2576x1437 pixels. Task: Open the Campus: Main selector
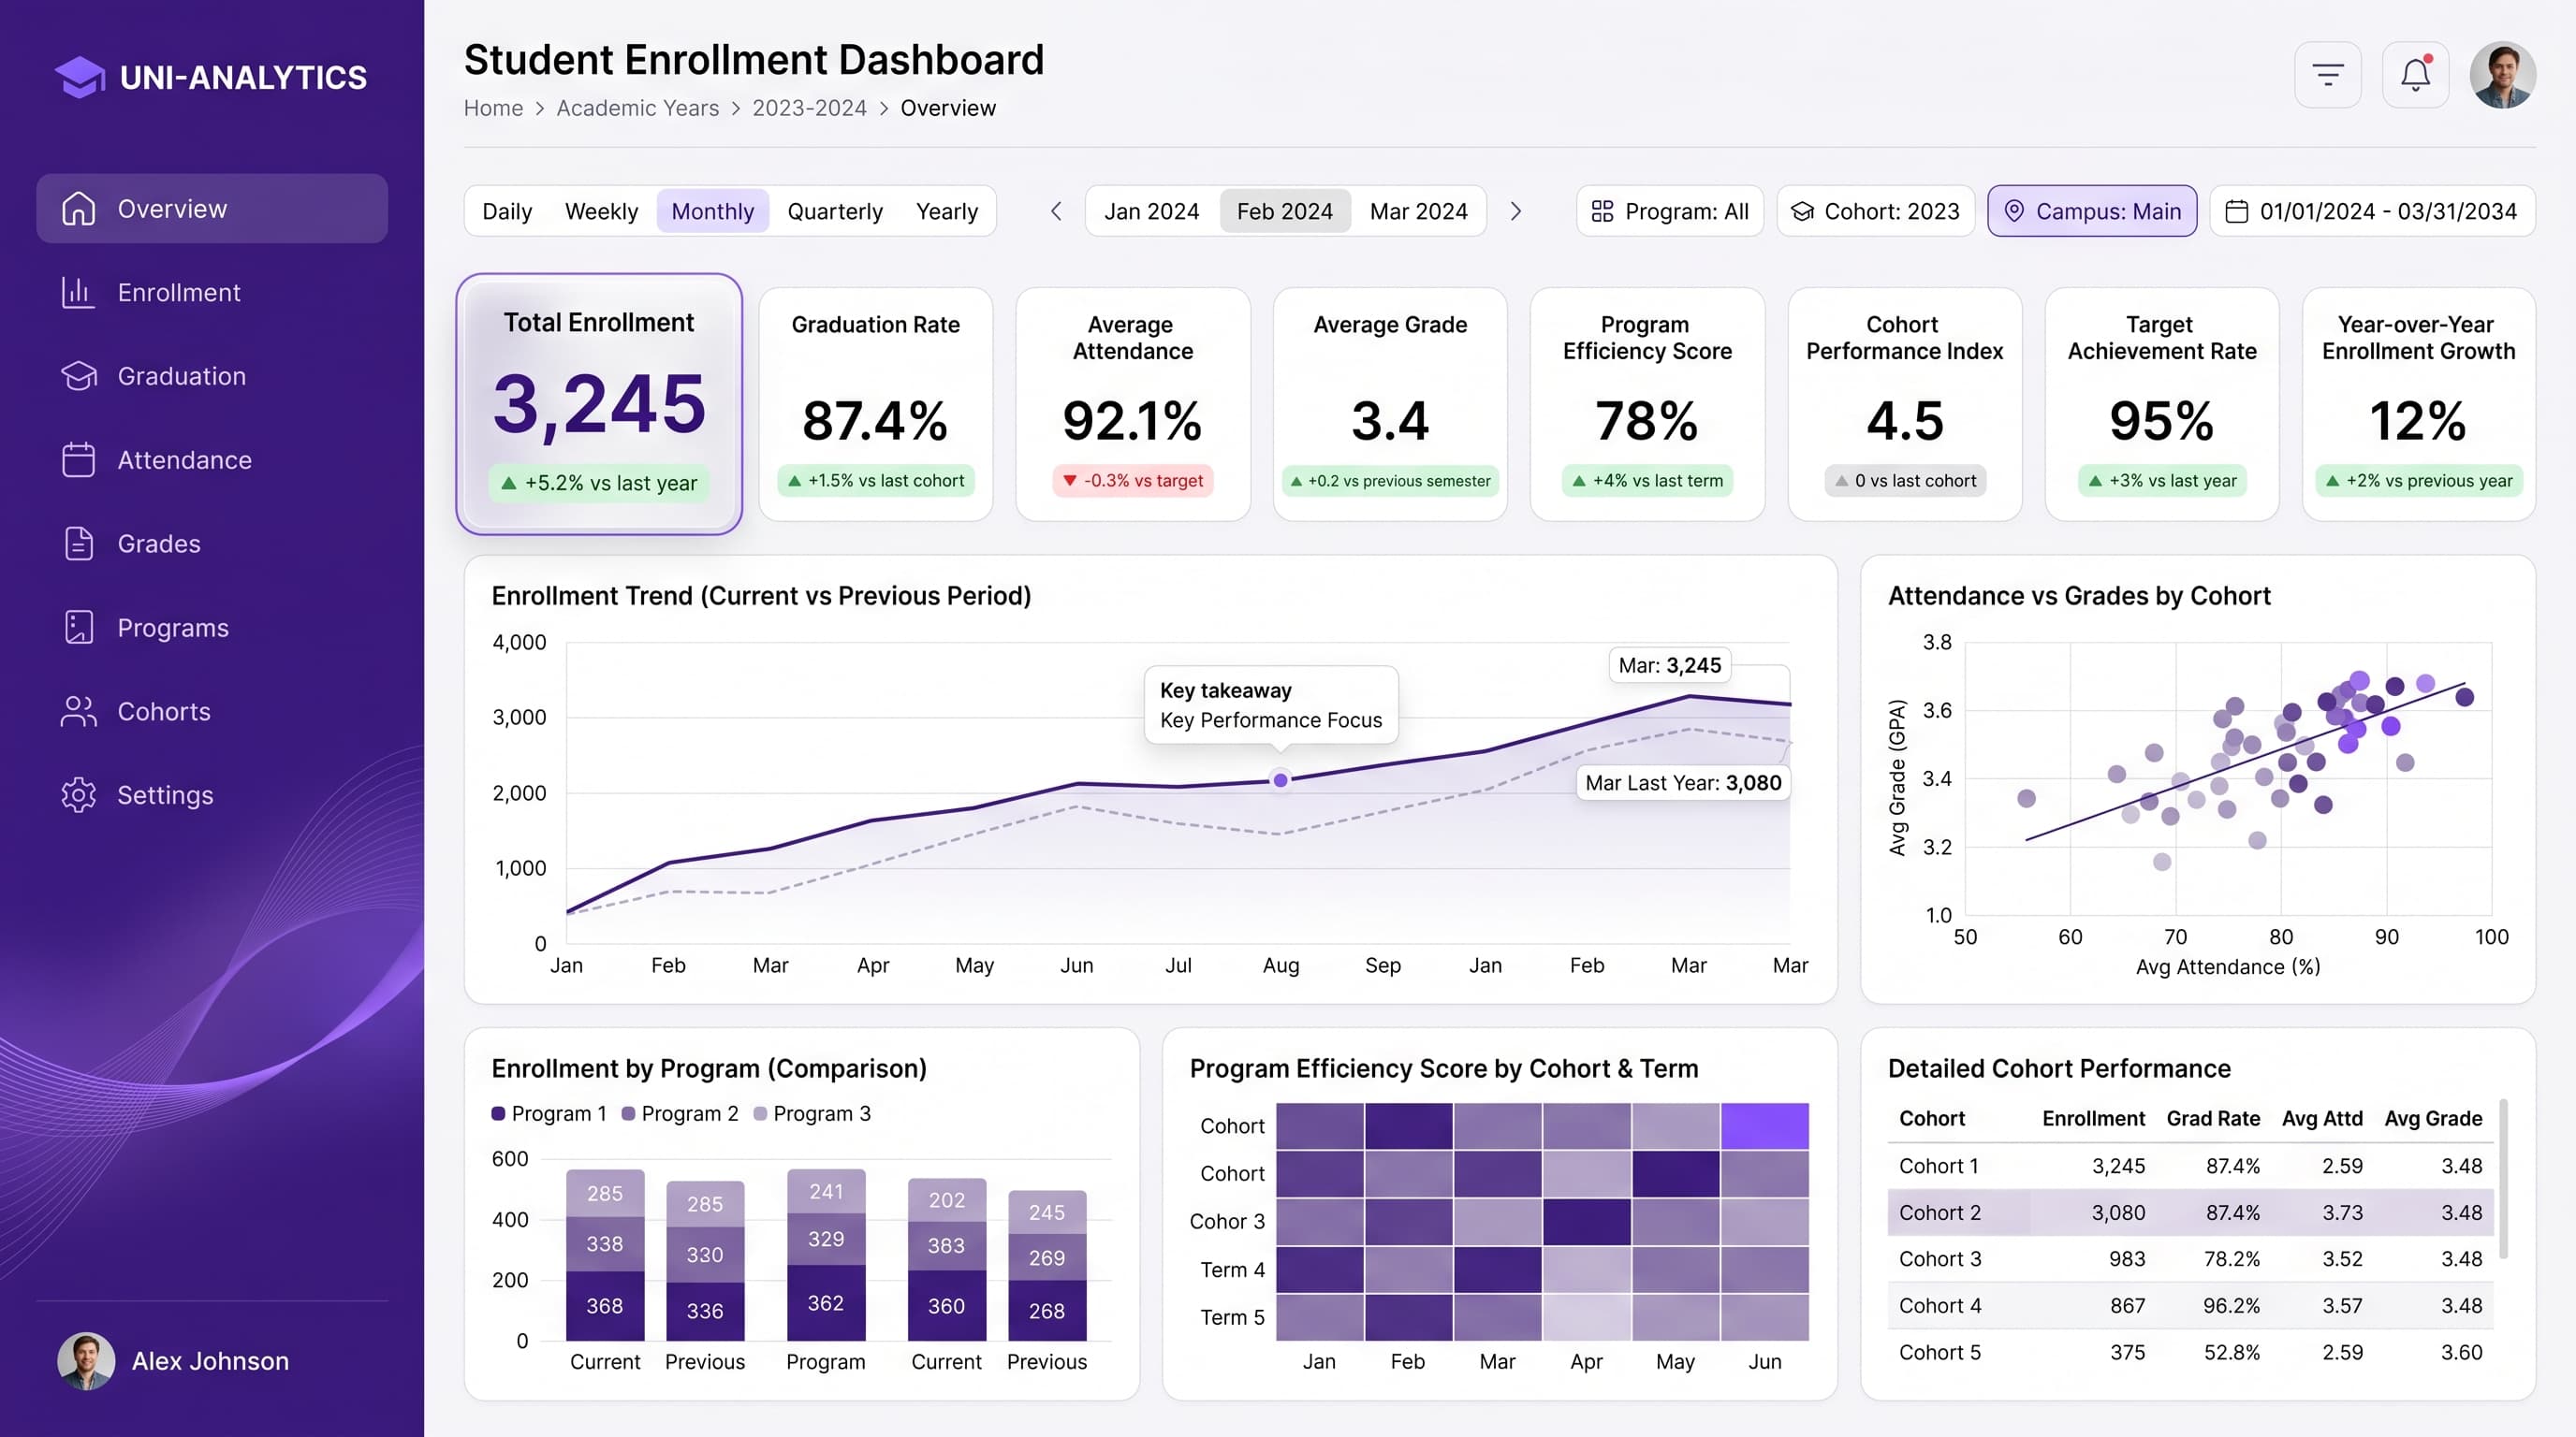click(x=2092, y=211)
